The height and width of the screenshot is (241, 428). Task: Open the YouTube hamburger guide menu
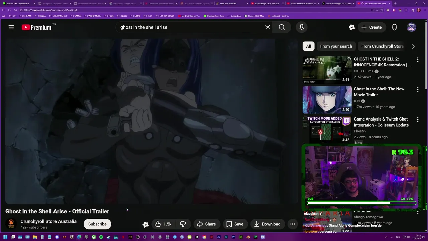coord(11,27)
